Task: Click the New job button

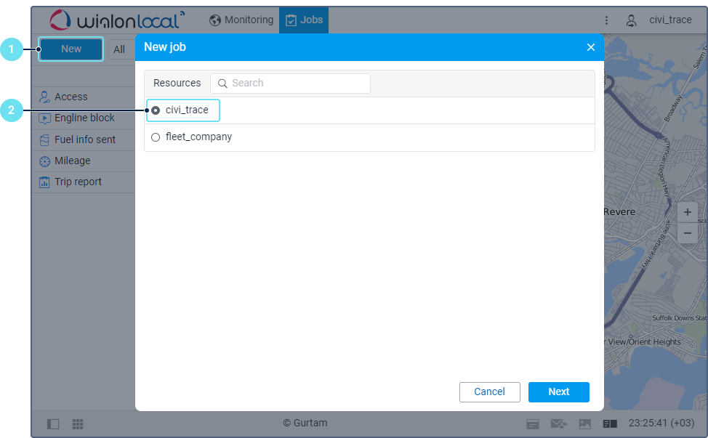Action: click(71, 49)
